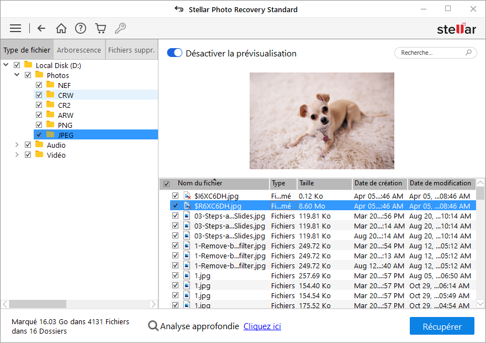Toggle the select-all files header checkbox
The image size is (486, 343).
166,184
